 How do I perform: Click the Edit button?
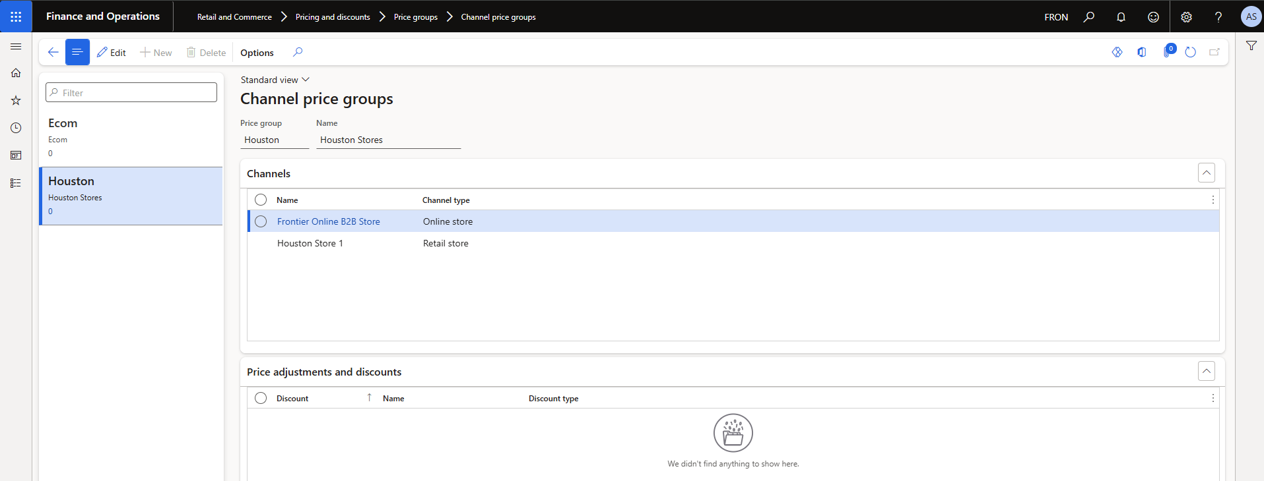click(112, 53)
